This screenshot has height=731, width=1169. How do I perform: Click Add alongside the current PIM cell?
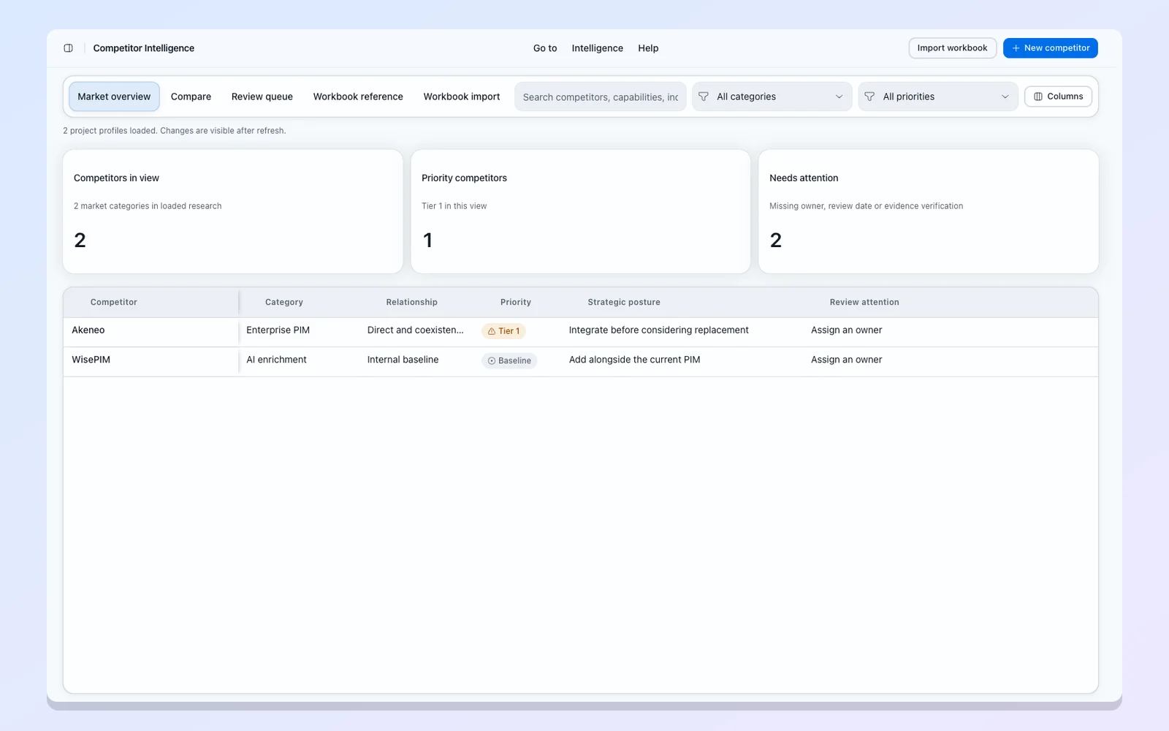(634, 360)
